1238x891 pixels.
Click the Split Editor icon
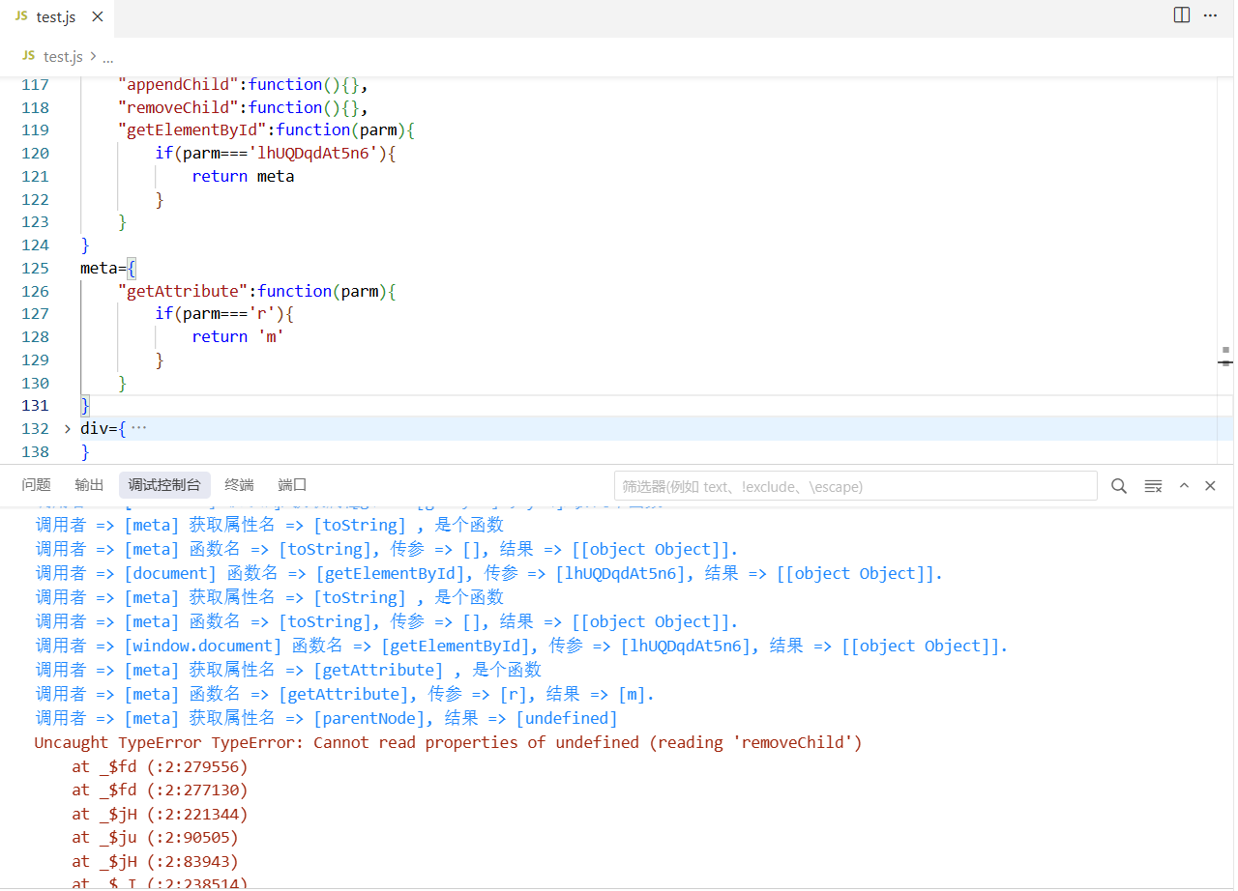1181,15
